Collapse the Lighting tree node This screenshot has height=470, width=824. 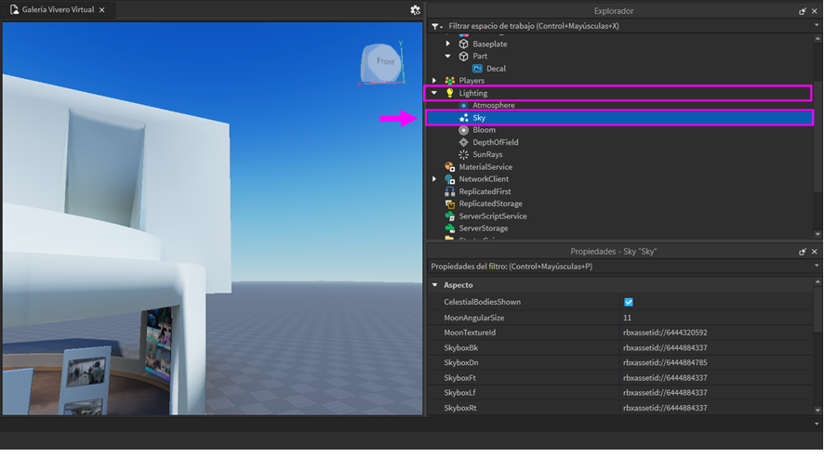click(x=434, y=93)
